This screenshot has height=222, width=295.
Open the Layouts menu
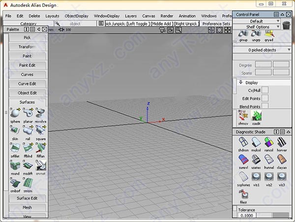point(52,16)
